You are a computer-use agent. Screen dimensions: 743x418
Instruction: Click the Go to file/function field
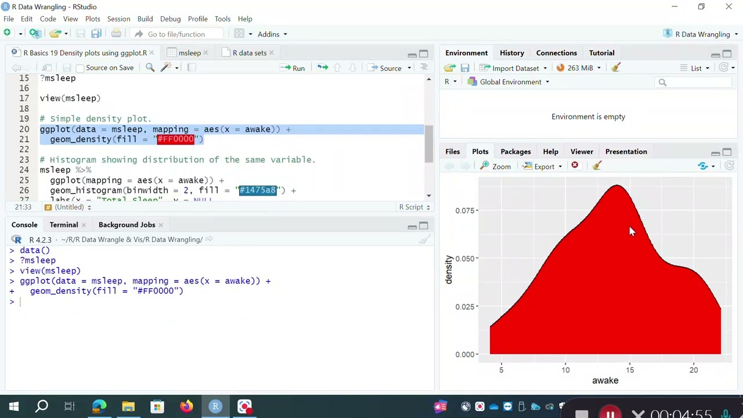point(176,34)
